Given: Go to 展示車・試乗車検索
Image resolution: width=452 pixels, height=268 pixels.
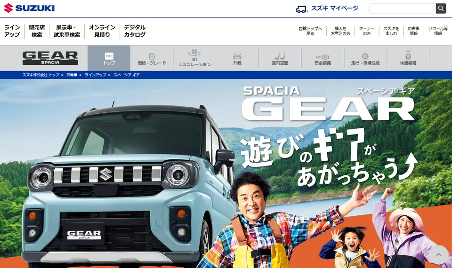Looking at the screenshot, I should point(66,31).
